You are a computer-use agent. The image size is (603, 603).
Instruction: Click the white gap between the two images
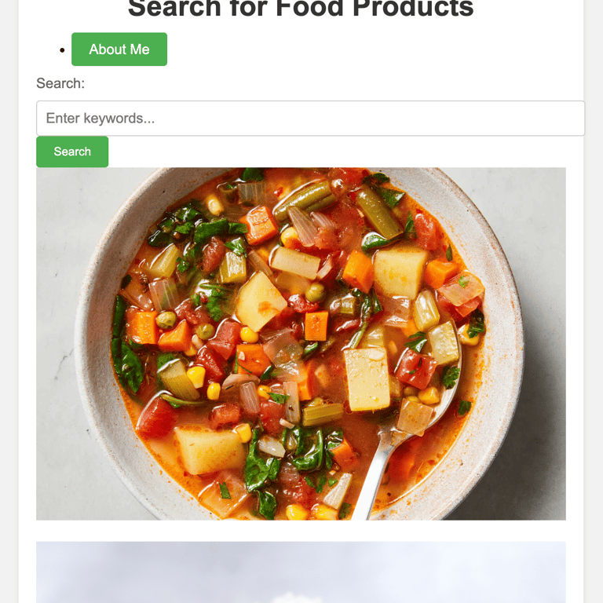click(x=301, y=531)
